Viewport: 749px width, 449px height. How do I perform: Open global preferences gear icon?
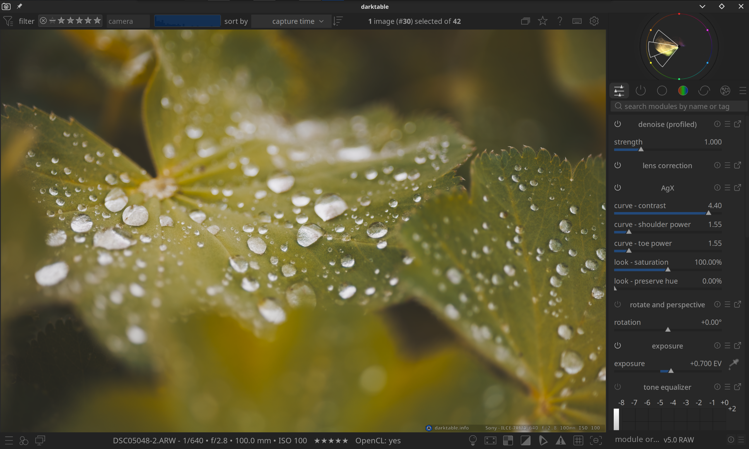tap(594, 21)
